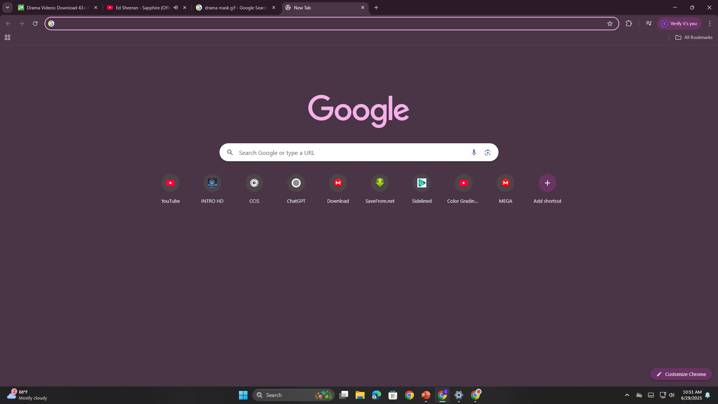Open the YouTube shortcut tile
The image size is (718, 404).
pos(171,189)
